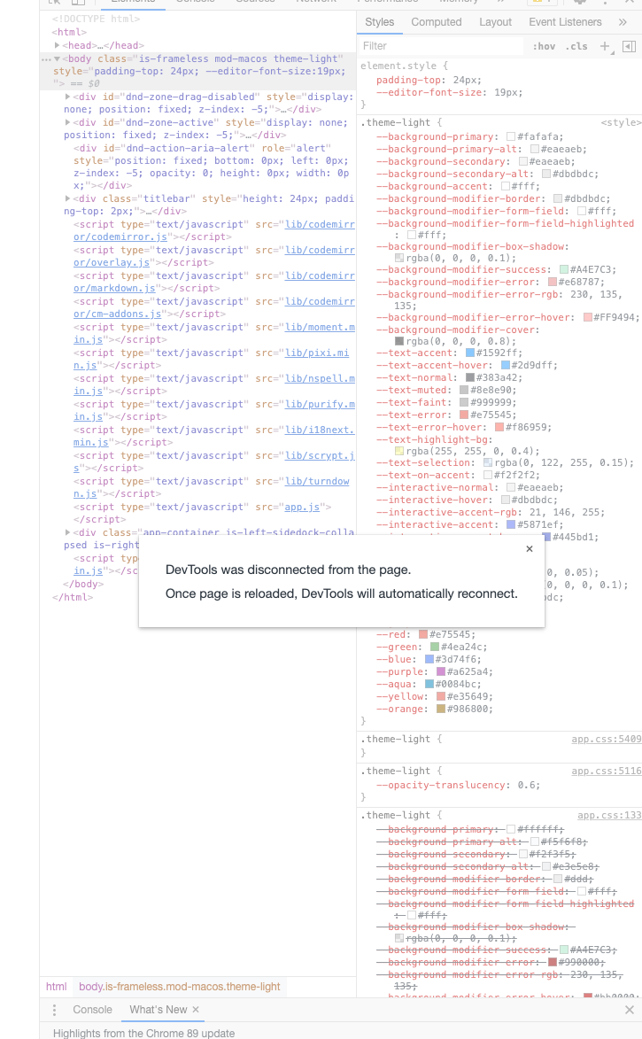Open the Event Listeners tab
This screenshot has width=642, height=1039.
pyautogui.click(x=565, y=22)
